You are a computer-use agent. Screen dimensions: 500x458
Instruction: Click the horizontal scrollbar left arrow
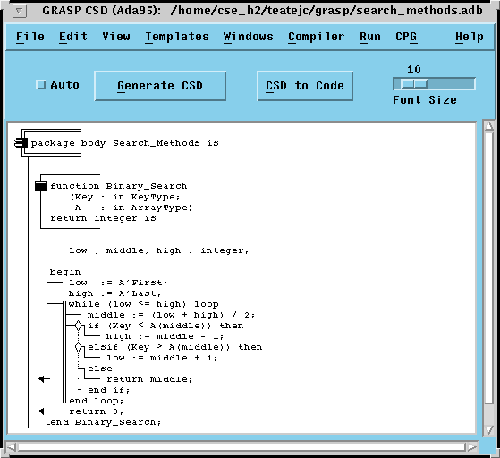point(11,447)
